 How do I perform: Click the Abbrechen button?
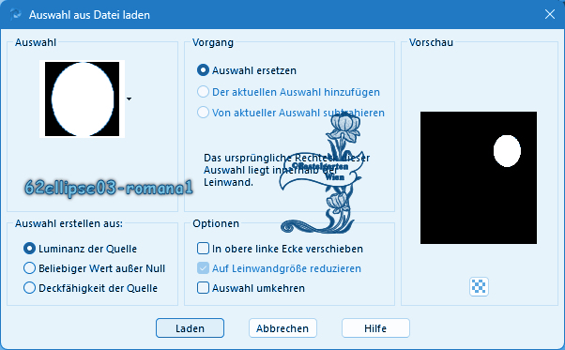pyautogui.click(x=282, y=328)
